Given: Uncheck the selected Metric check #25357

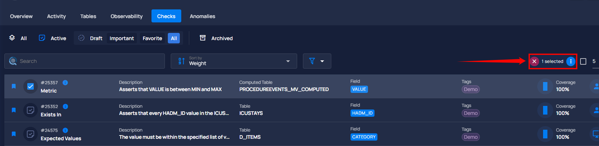Looking at the screenshot, I should (31, 86).
